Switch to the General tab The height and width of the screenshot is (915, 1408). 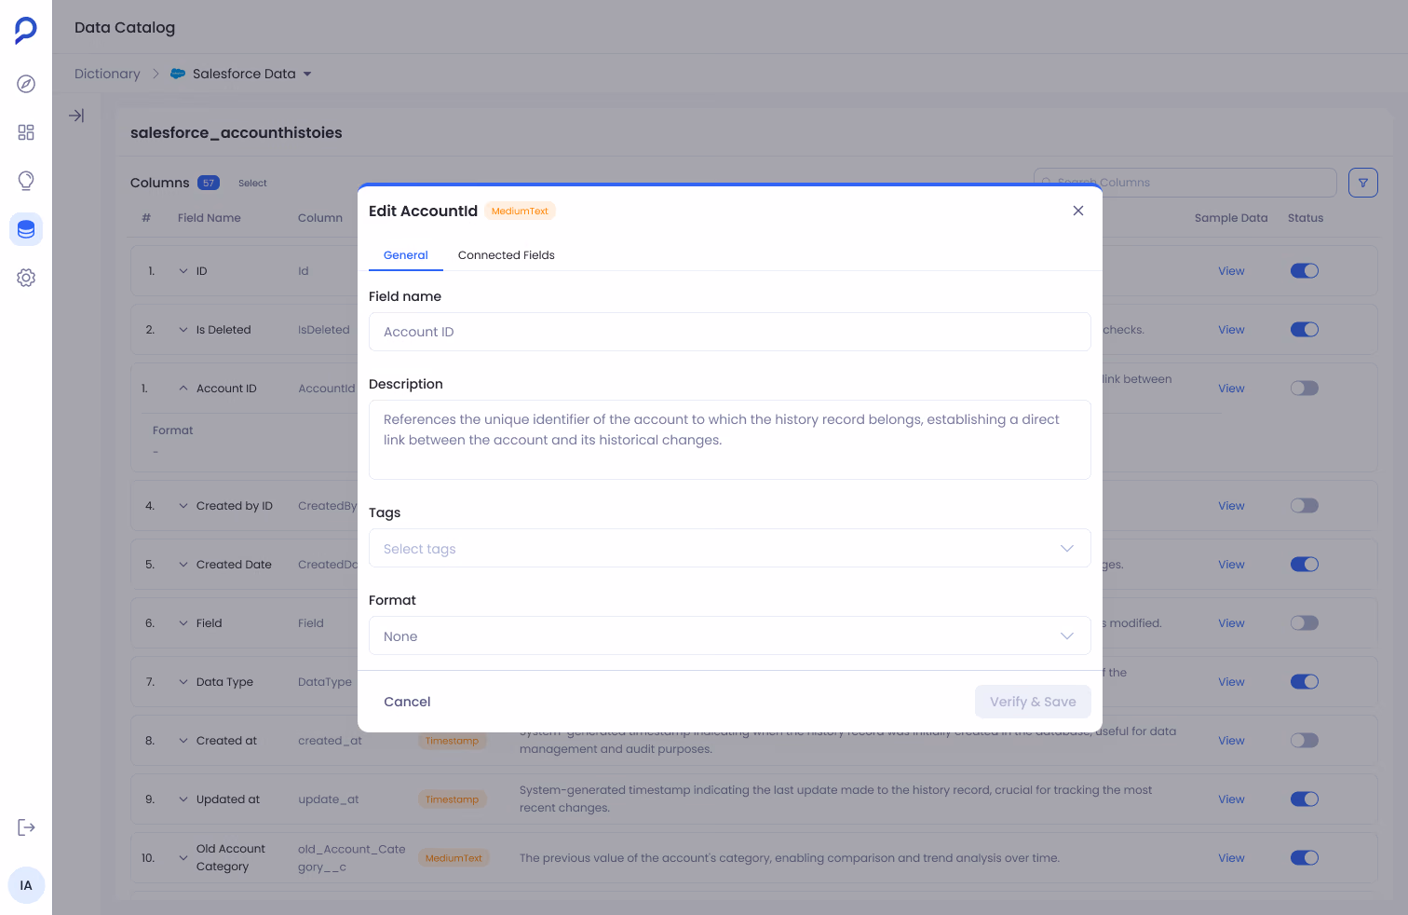coord(406,255)
